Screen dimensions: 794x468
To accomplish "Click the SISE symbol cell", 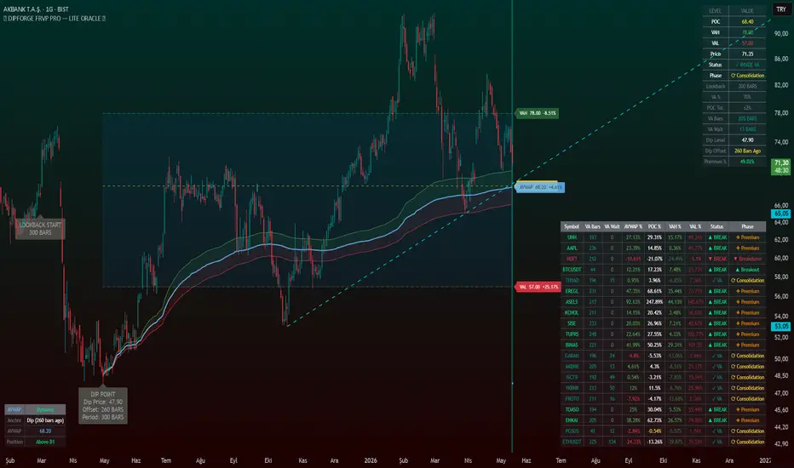I will tap(572, 323).
